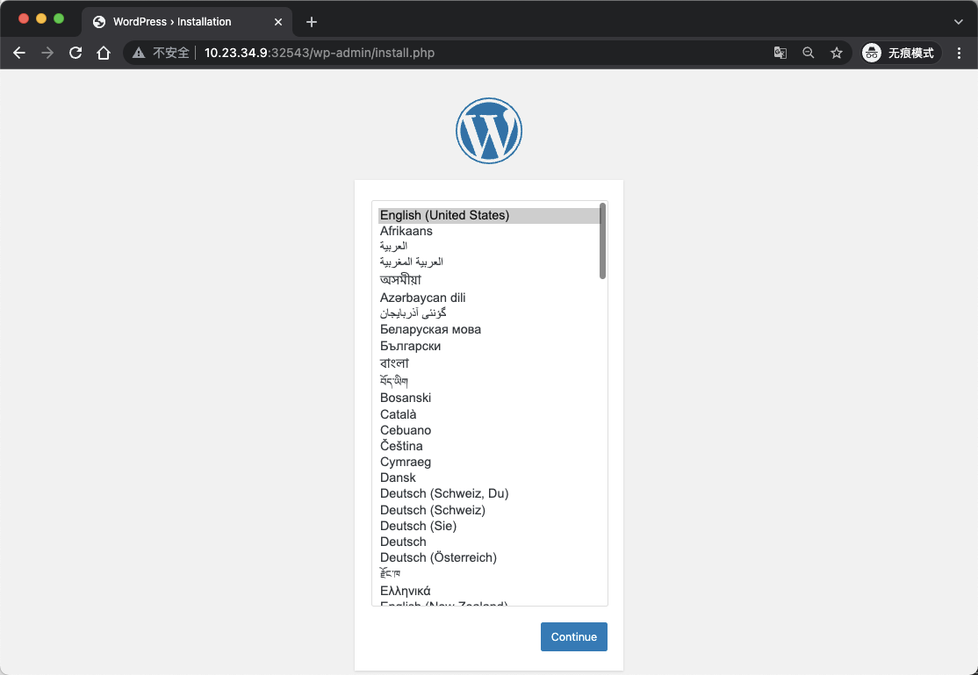
Task: Select Deutsch (Schweiz) option
Action: click(x=489, y=510)
